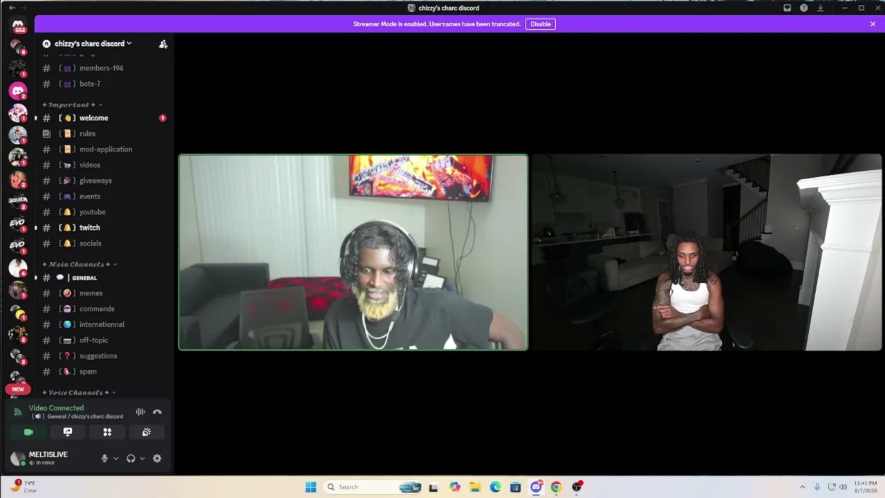Open noise suppression waveform icon
The image size is (885, 498).
tap(140, 412)
